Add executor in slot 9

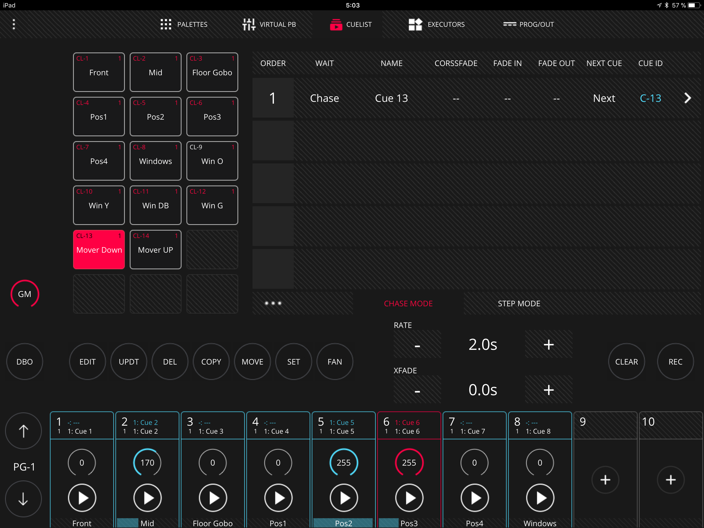(x=605, y=480)
